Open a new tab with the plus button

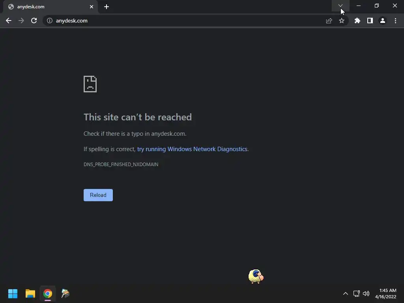(x=107, y=7)
